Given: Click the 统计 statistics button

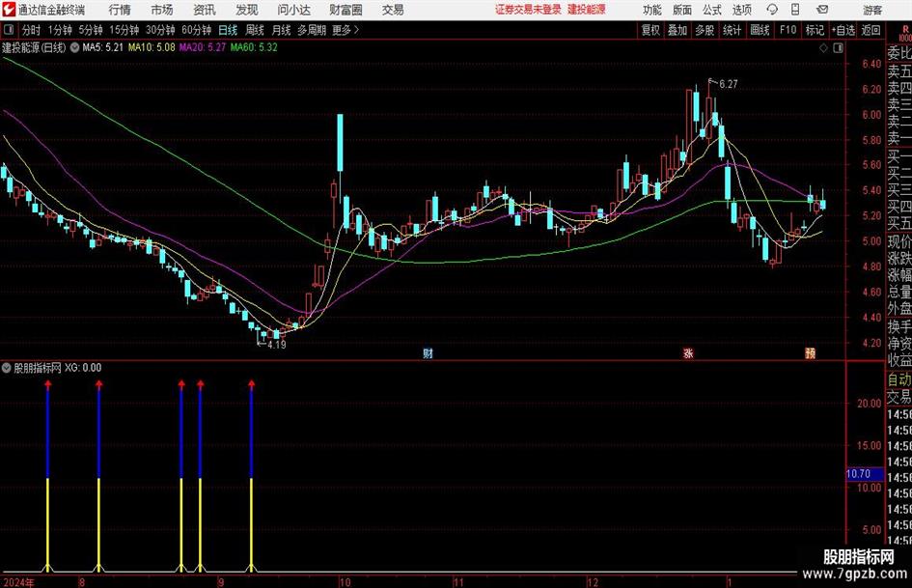Looking at the screenshot, I should coord(732,30).
